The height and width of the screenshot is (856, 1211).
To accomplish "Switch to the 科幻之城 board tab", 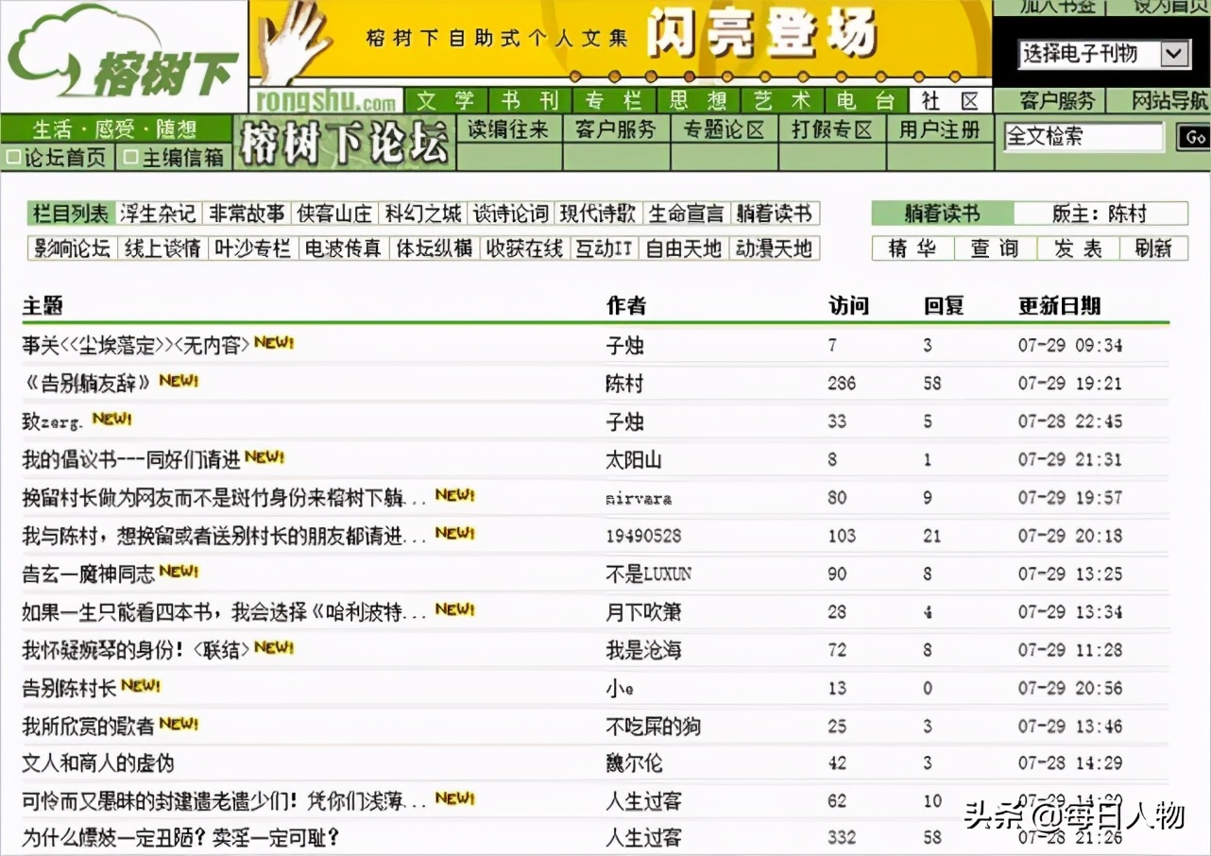I will pos(422,214).
